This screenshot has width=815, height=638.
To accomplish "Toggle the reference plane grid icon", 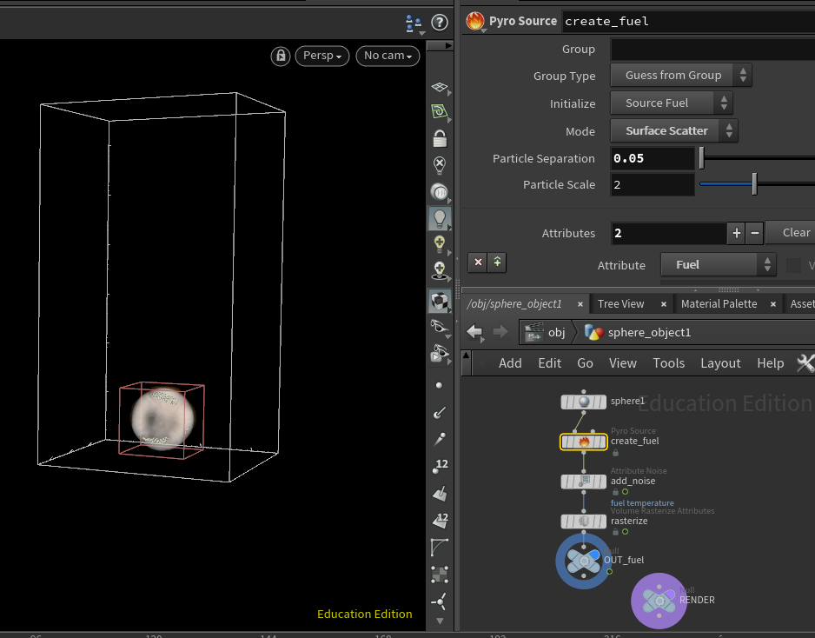I will [440, 87].
